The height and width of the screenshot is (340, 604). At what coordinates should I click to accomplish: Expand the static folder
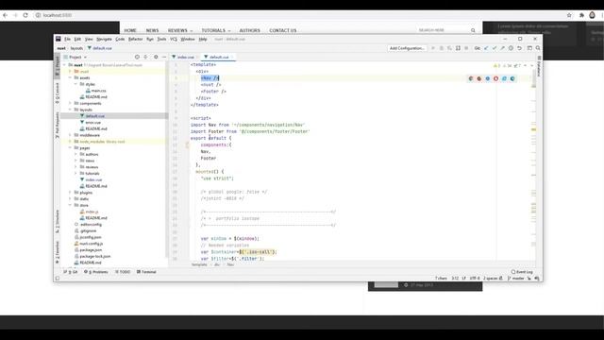coord(70,199)
